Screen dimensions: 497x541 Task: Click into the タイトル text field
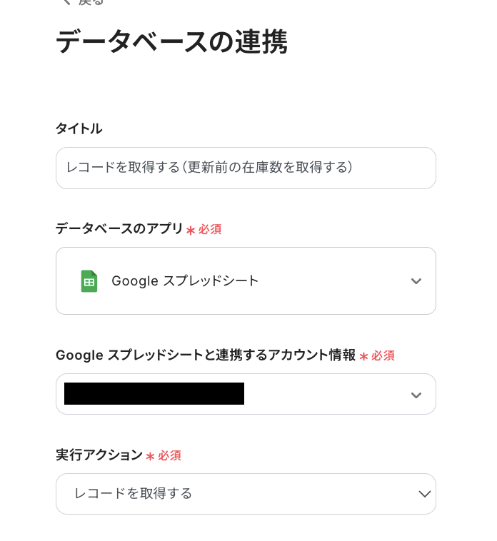pos(246,168)
